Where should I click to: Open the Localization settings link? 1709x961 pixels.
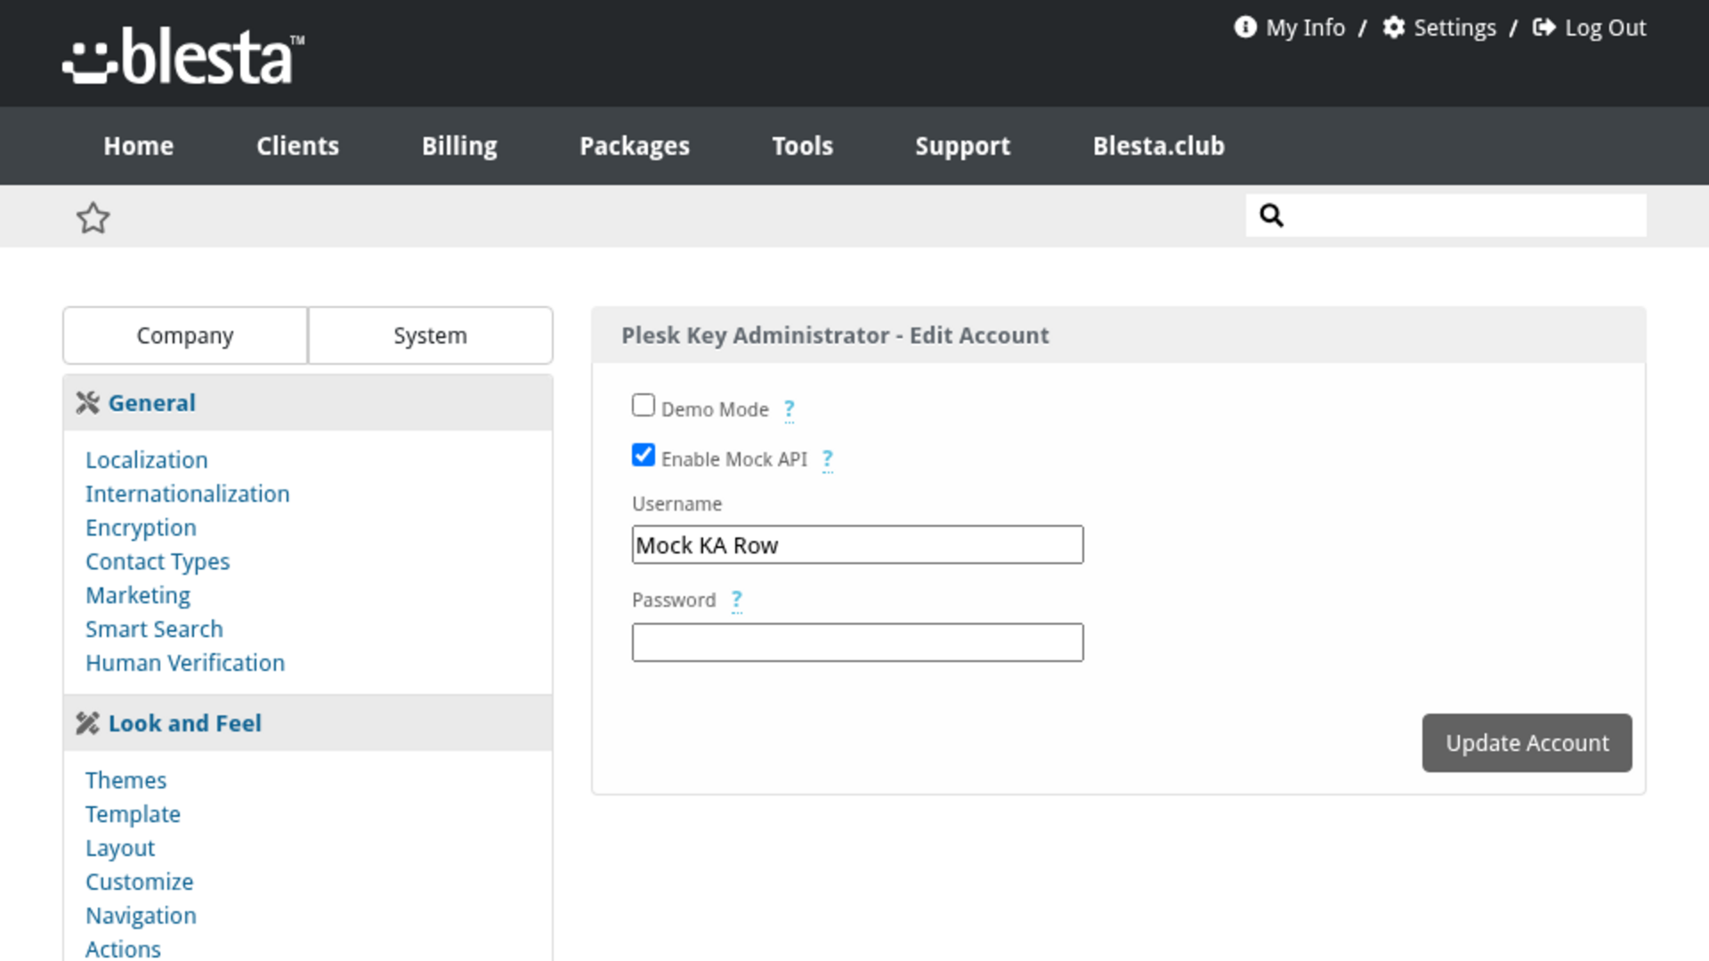coord(146,460)
